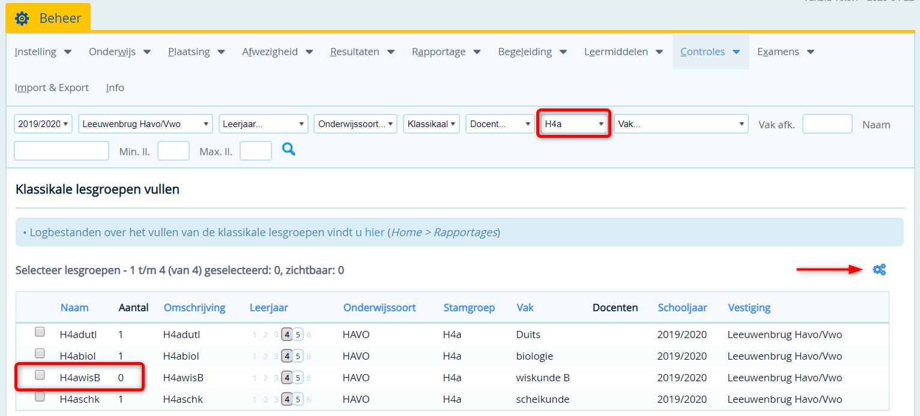Sort the table by Omschrijving
The image size is (920, 416).
195,308
